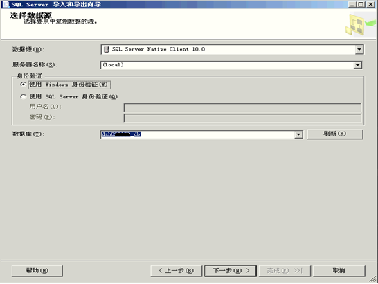
Task: Open the data source dropdown arrow
Action: point(359,49)
